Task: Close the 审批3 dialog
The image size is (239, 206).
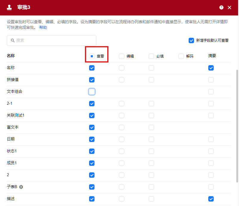Action: coord(229,7)
